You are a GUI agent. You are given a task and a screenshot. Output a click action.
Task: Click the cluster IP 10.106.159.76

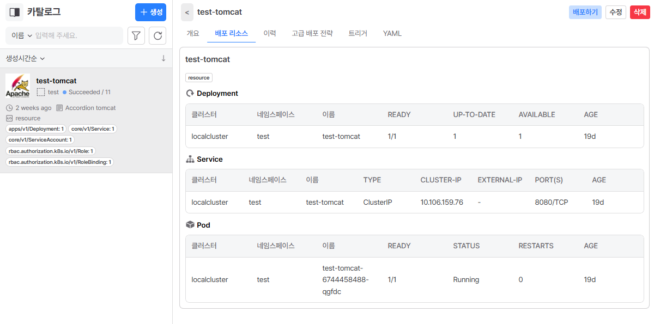pyautogui.click(x=442, y=202)
